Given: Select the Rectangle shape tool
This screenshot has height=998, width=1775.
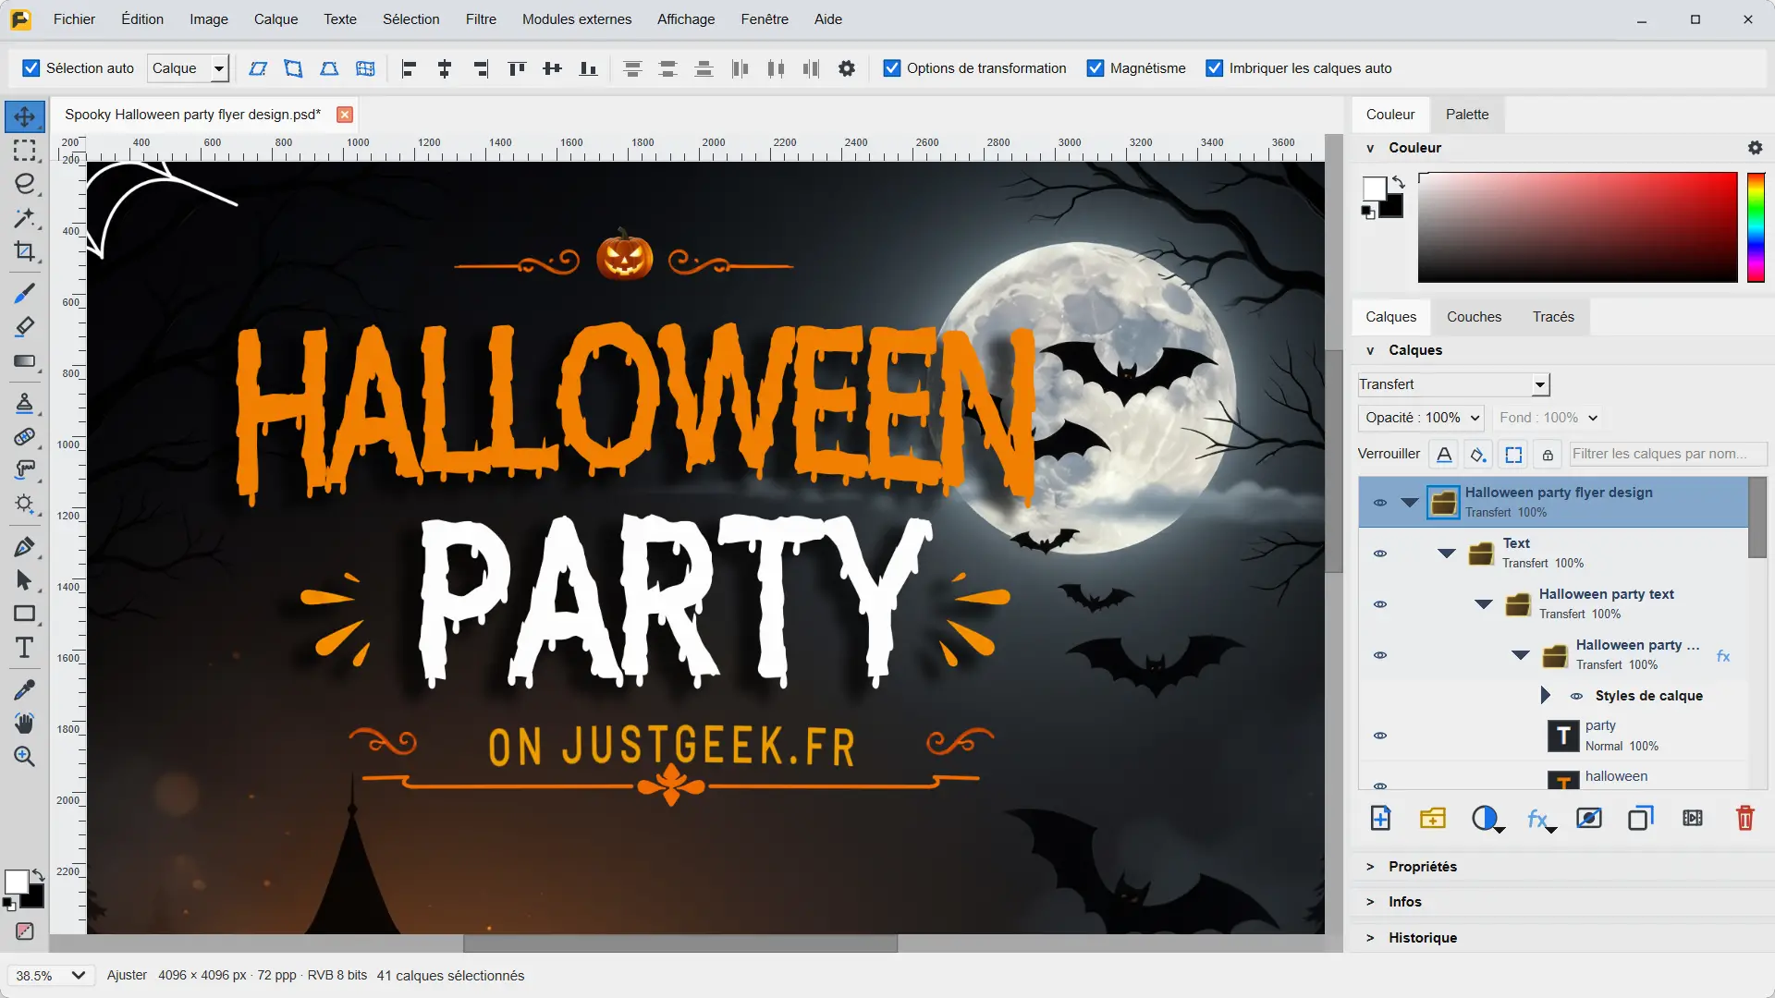Looking at the screenshot, I should [25, 614].
